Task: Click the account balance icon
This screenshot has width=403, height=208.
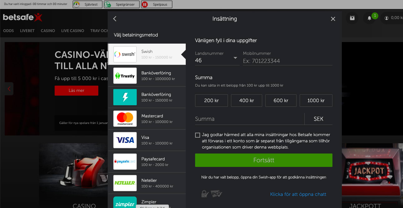Action: point(386,18)
